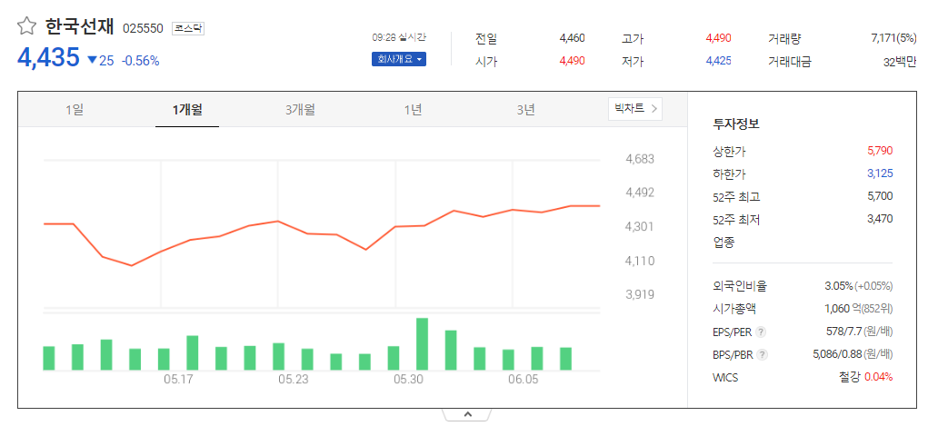This screenshot has width=948, height=436.
Task: Open the 회사개요 dropdown
Action: [398, 59]
